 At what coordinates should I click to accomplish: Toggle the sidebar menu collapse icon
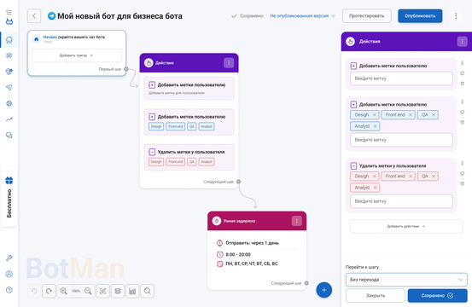(x=9, y=12)
